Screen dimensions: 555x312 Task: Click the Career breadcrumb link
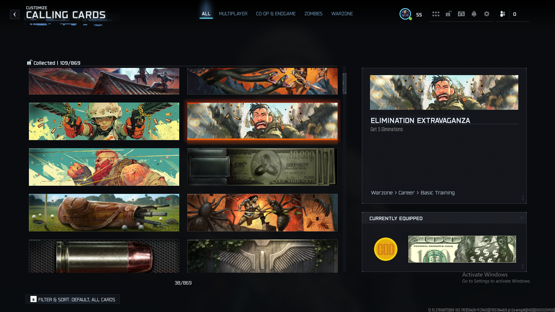[x=406, y=193]
